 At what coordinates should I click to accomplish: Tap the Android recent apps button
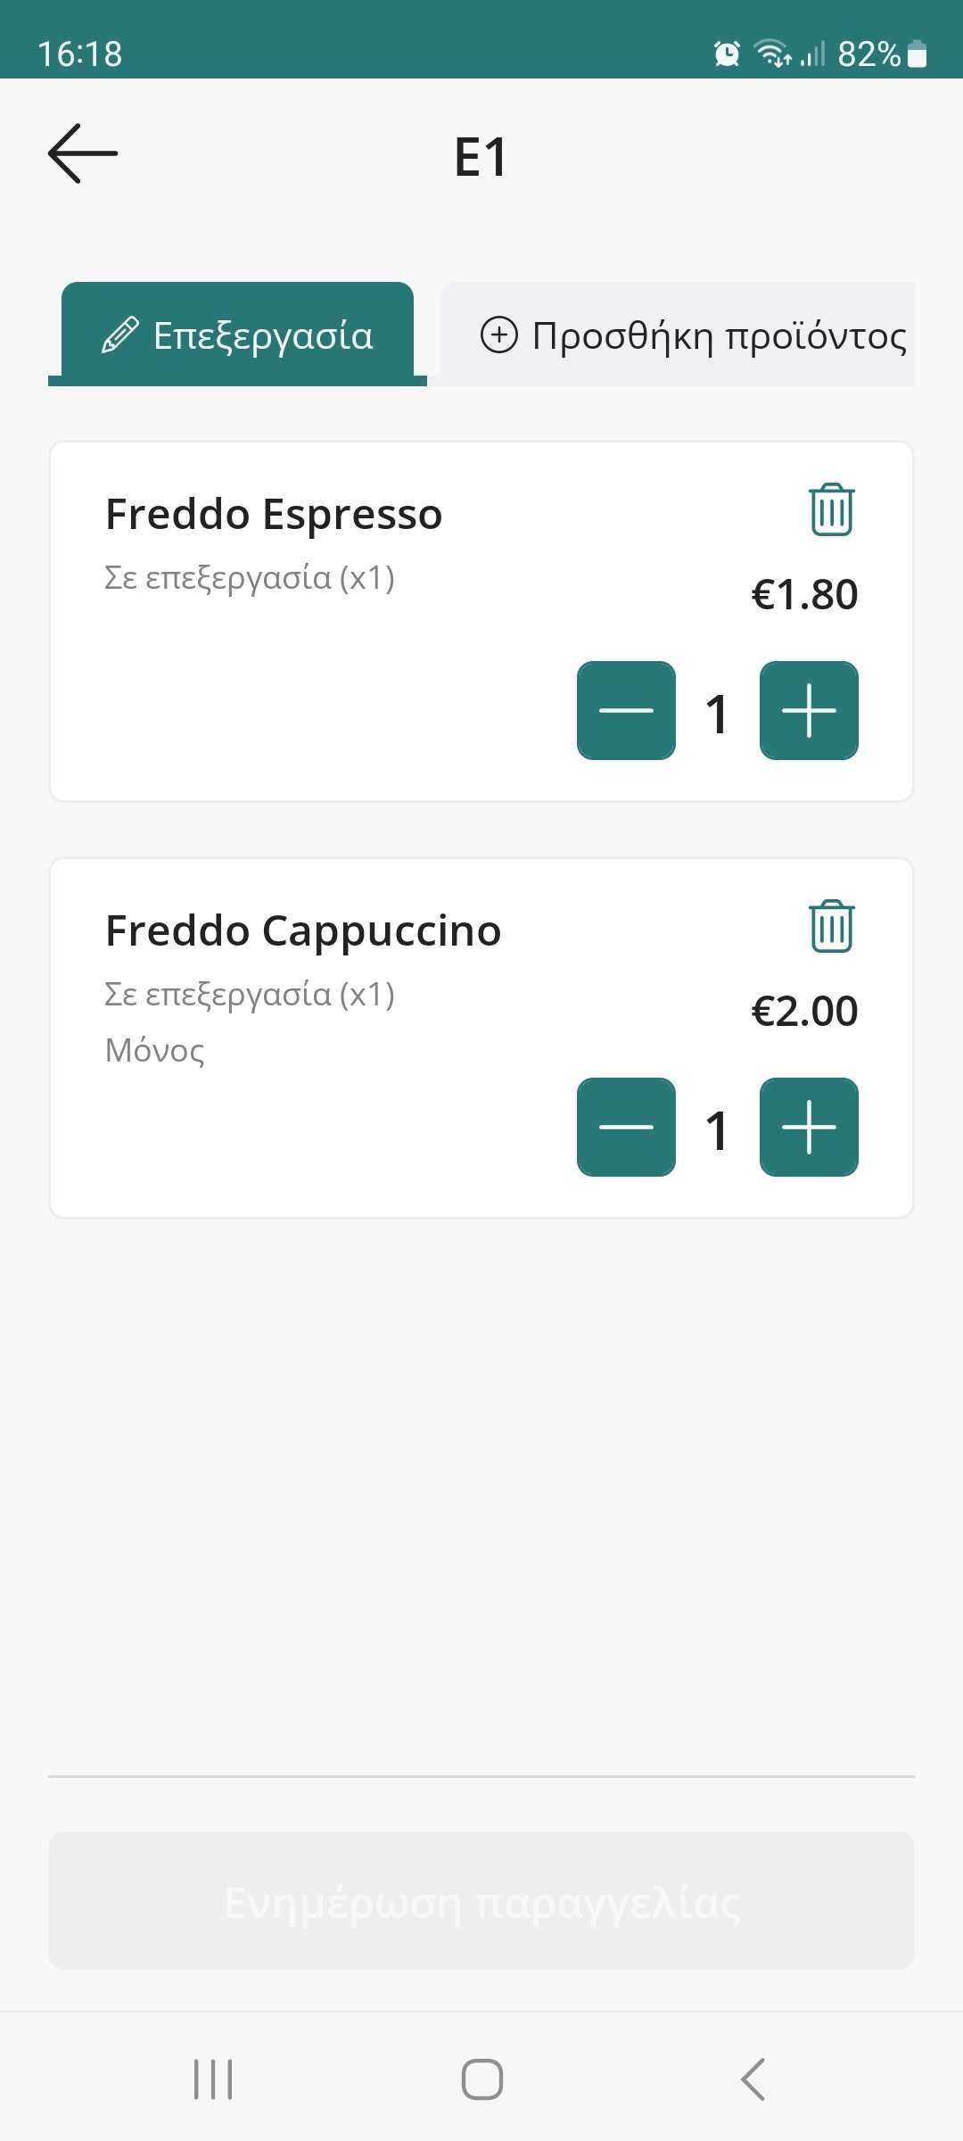213,2079
